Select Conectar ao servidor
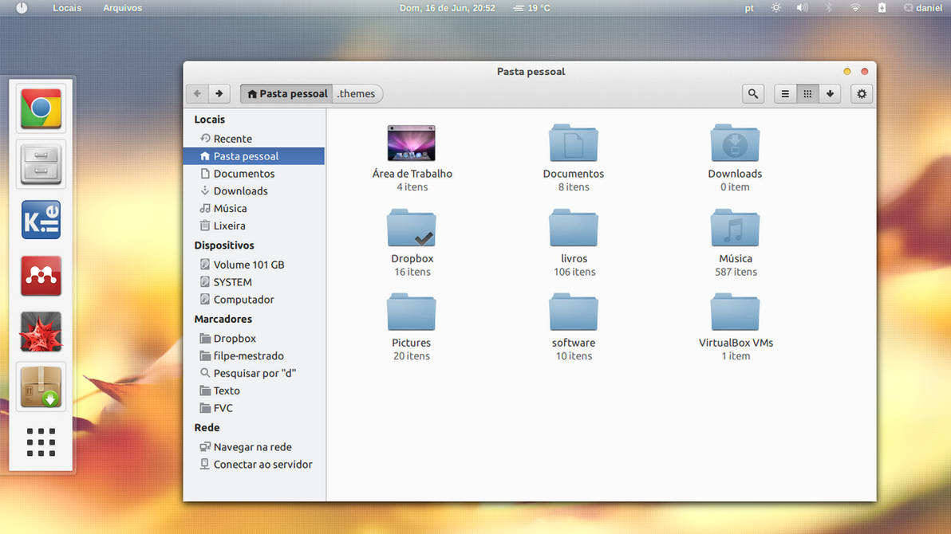 tap(254, 465)
